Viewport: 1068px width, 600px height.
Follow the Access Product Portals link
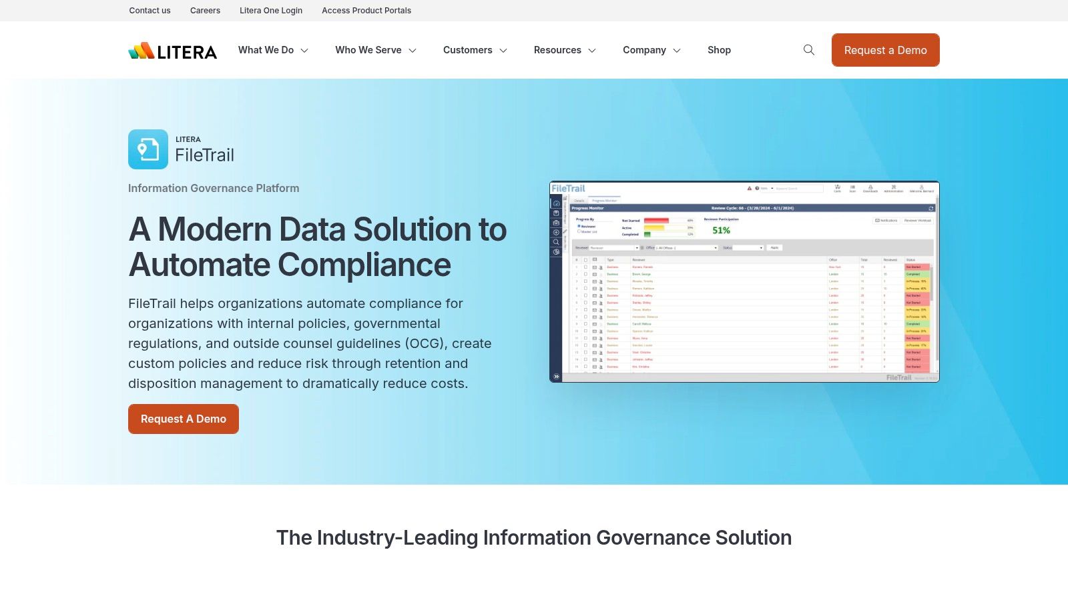[x=366, y=11]
